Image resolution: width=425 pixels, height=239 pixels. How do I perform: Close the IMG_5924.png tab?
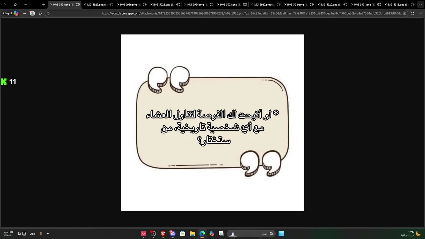[185, 5]
